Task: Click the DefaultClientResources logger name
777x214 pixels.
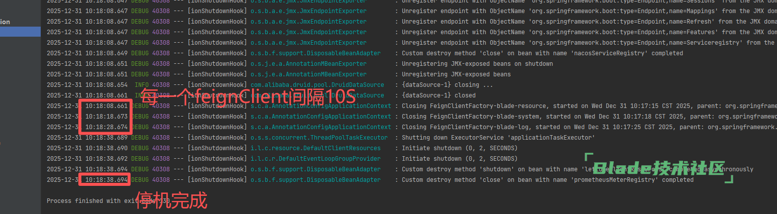Action: [x=315, y=148]
